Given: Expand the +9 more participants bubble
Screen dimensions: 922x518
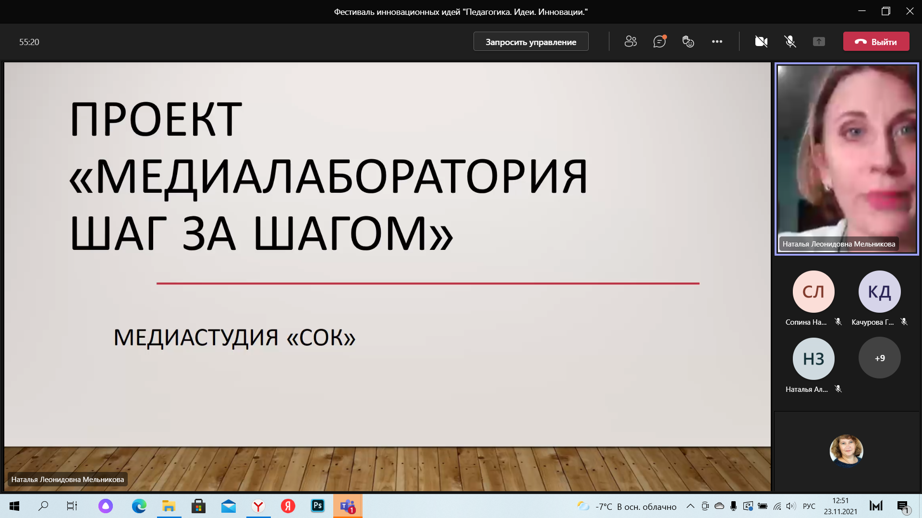Looking at the screenshot, I should (879, 358).
